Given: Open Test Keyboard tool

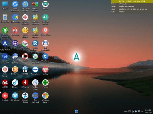Looking at the screenshot, I should [35, 98].
